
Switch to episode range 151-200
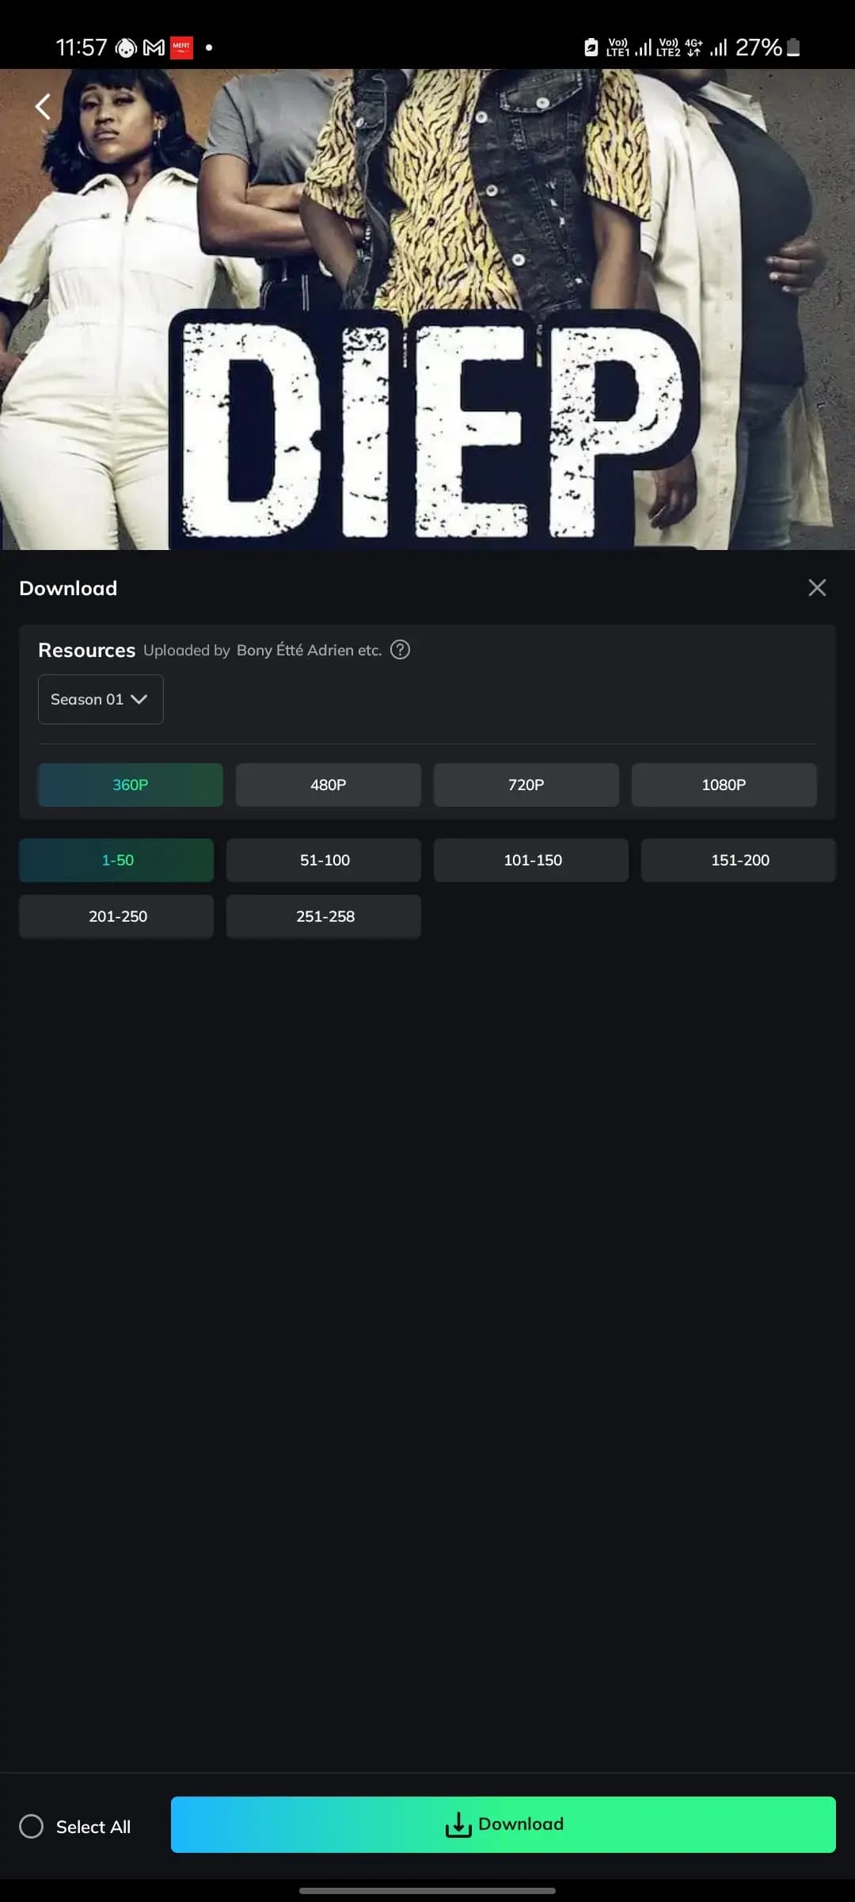tap(739, 860)
